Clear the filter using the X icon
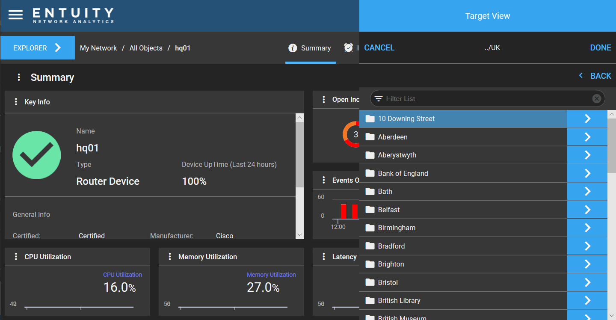616x320 pixels. tap(596, 98)
